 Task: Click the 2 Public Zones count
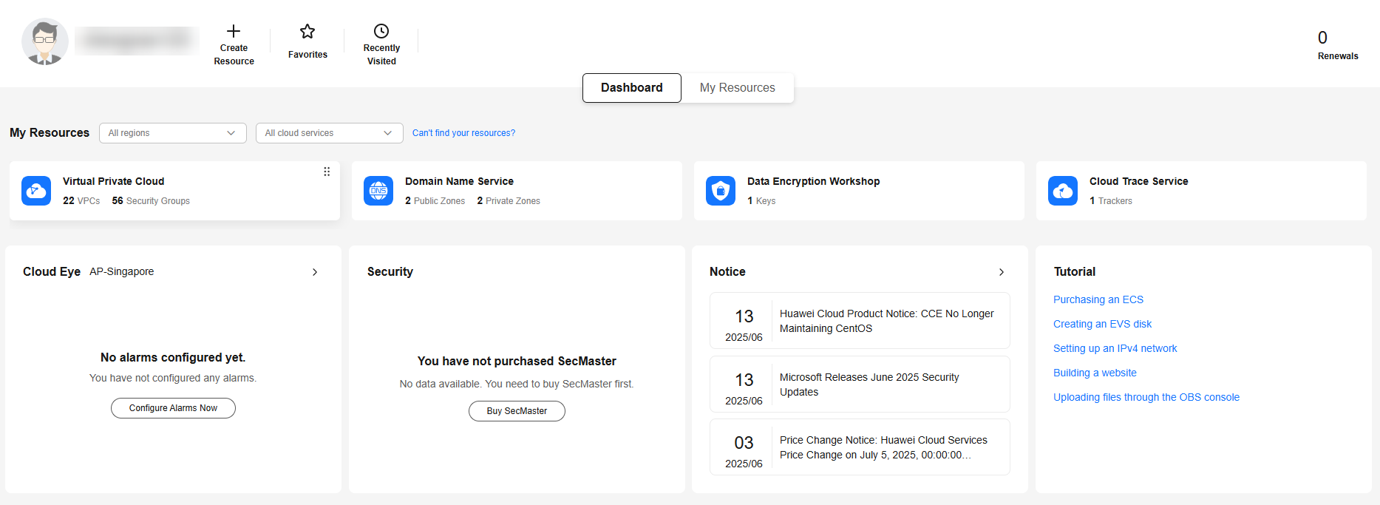click(x=435, y=201)
